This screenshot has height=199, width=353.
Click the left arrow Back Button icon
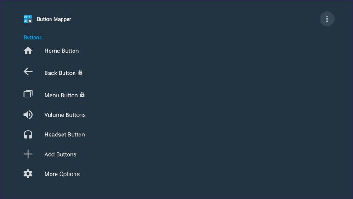(28, 72)
